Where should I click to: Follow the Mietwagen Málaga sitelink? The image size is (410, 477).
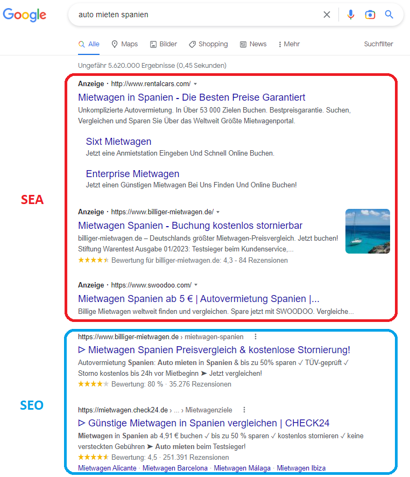tap(242, 468)
